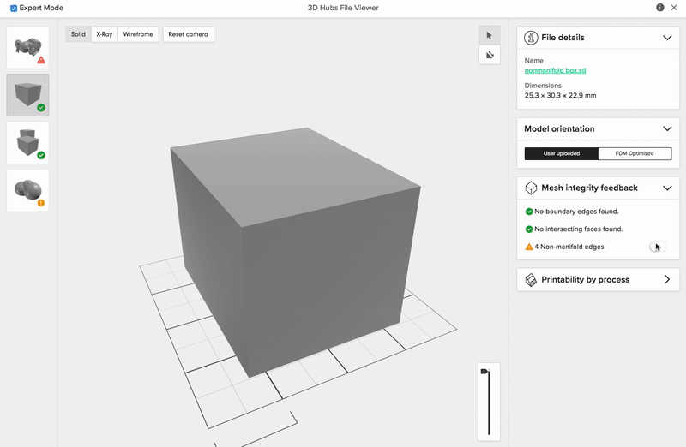The image size is (686, 447).
Task: Open the nonmanifold box.stl file link
Action: pyautogui.click(x=556, y=70)
